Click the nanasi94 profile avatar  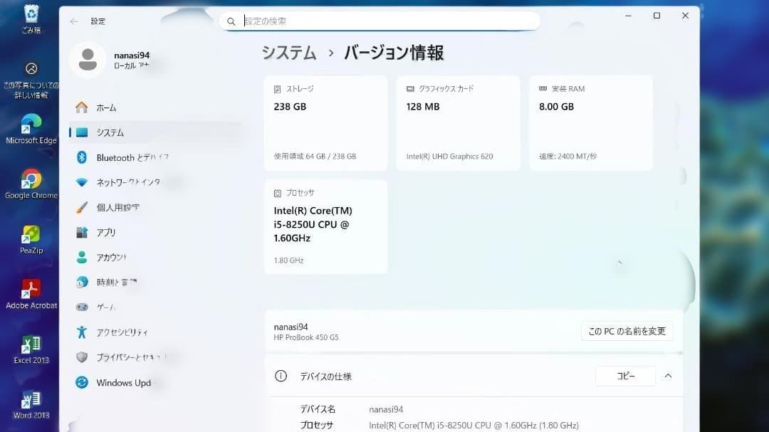pyautogui.click(x=87, y=60)
